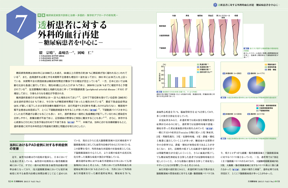Click the yellow abstract box's opening line about 2010年
Screen dimensions: 288x188
[72, 73]
